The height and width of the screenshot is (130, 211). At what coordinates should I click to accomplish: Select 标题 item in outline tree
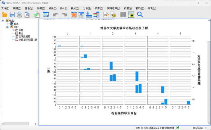(21, 30)
